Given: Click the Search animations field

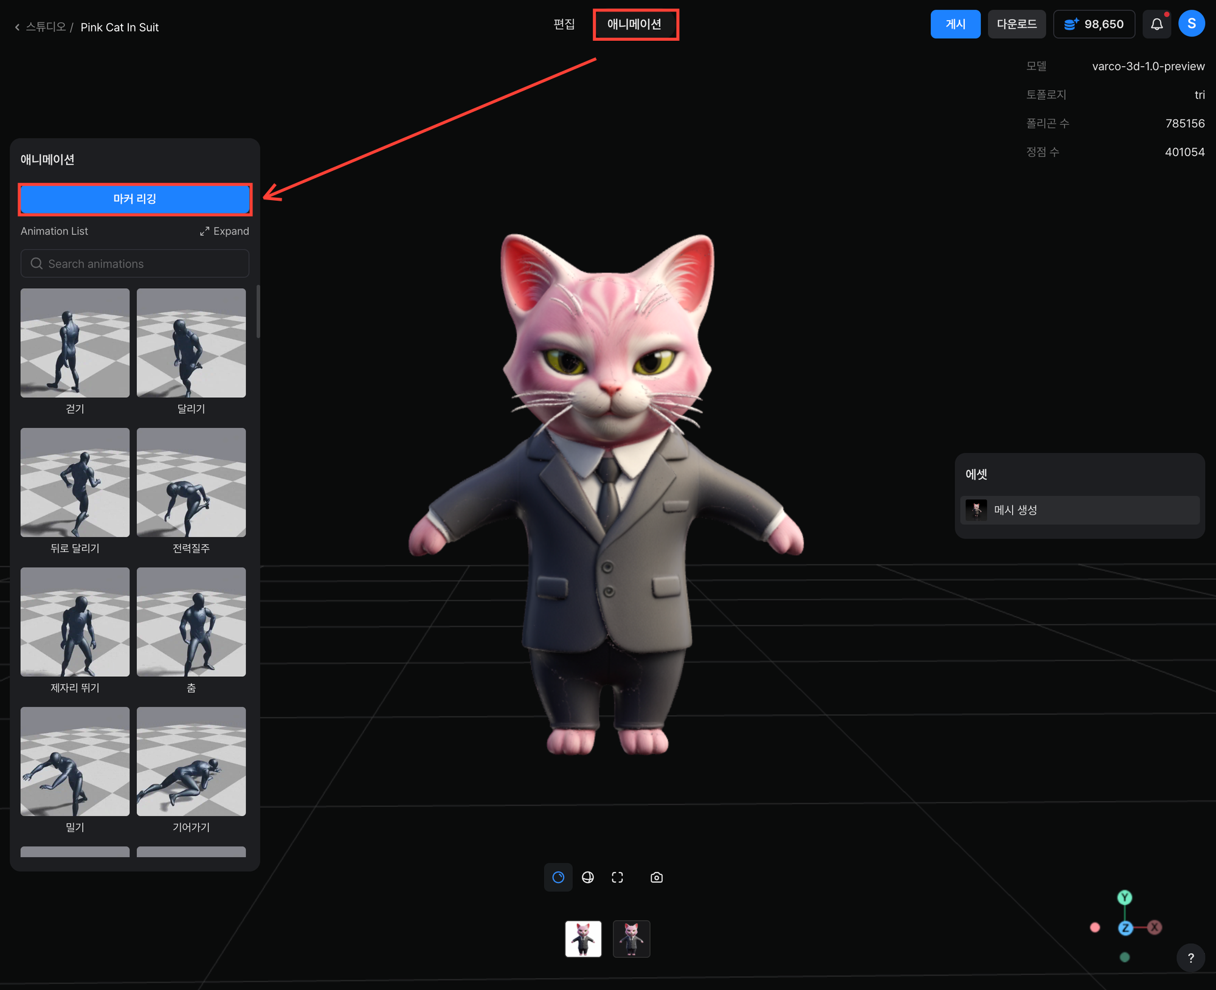Looking at the screenshot, I should pos(135,263).
